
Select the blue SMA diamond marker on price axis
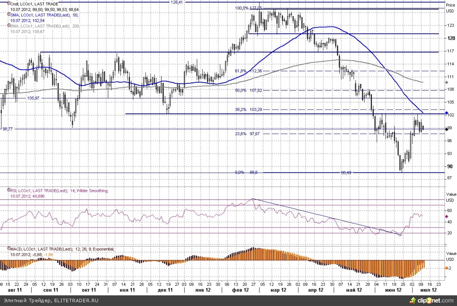[446, 114]
